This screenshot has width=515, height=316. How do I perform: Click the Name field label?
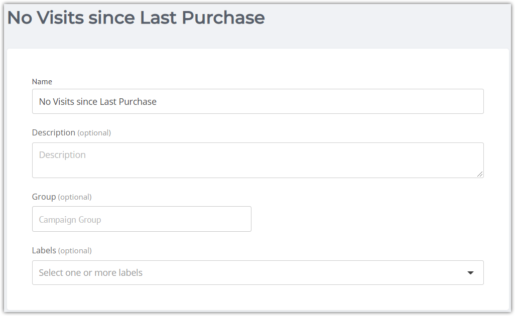point(42,82)
